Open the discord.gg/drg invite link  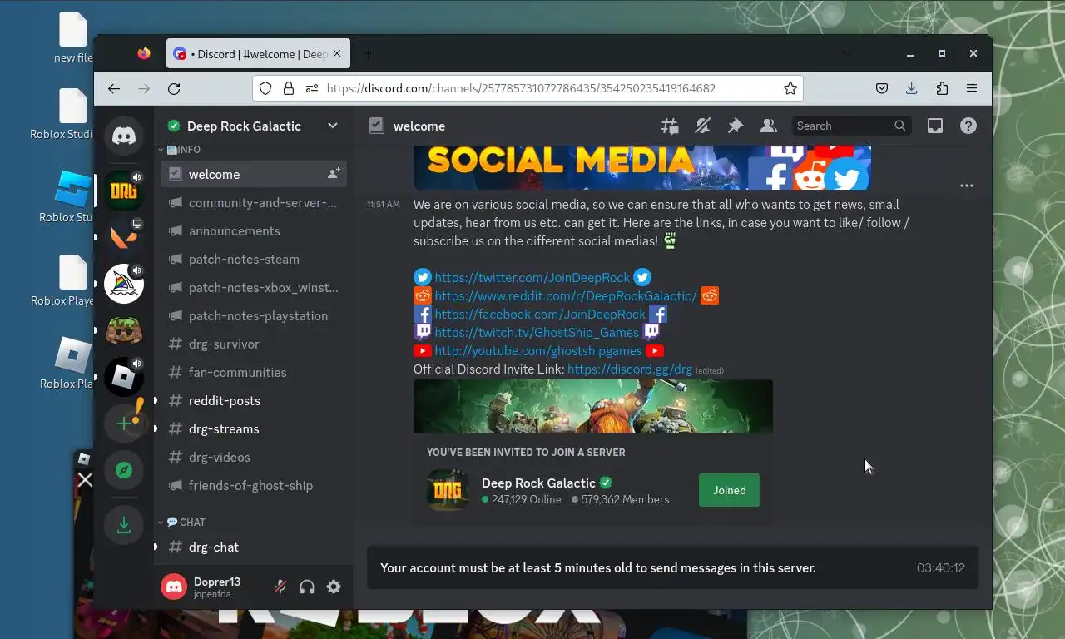[x=630, y=369]
